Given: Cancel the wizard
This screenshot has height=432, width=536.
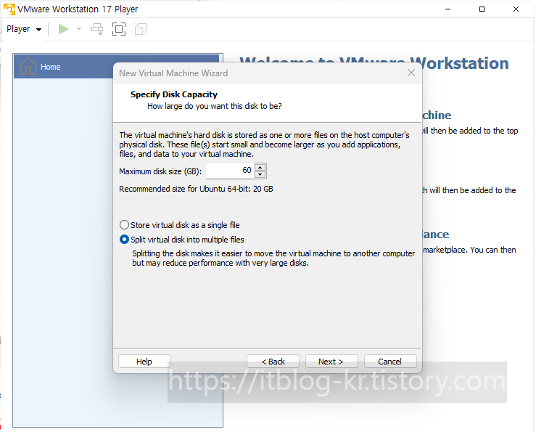Looking at the screenshot, I should 390,362.
